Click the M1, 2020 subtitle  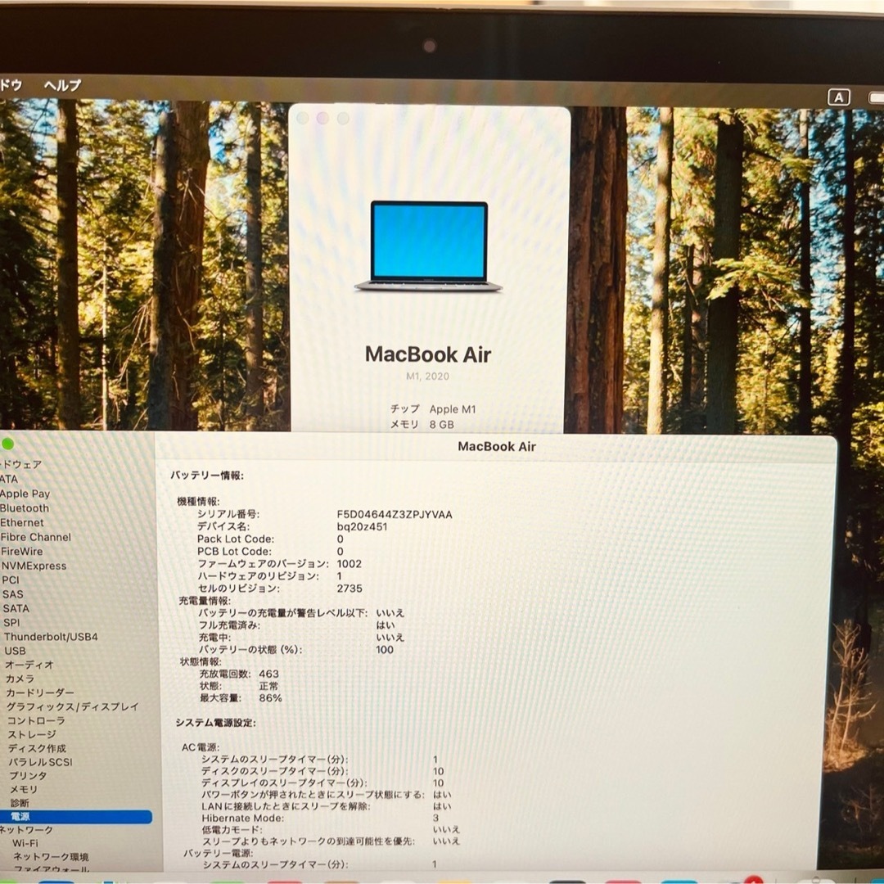[x=427, y=377]
